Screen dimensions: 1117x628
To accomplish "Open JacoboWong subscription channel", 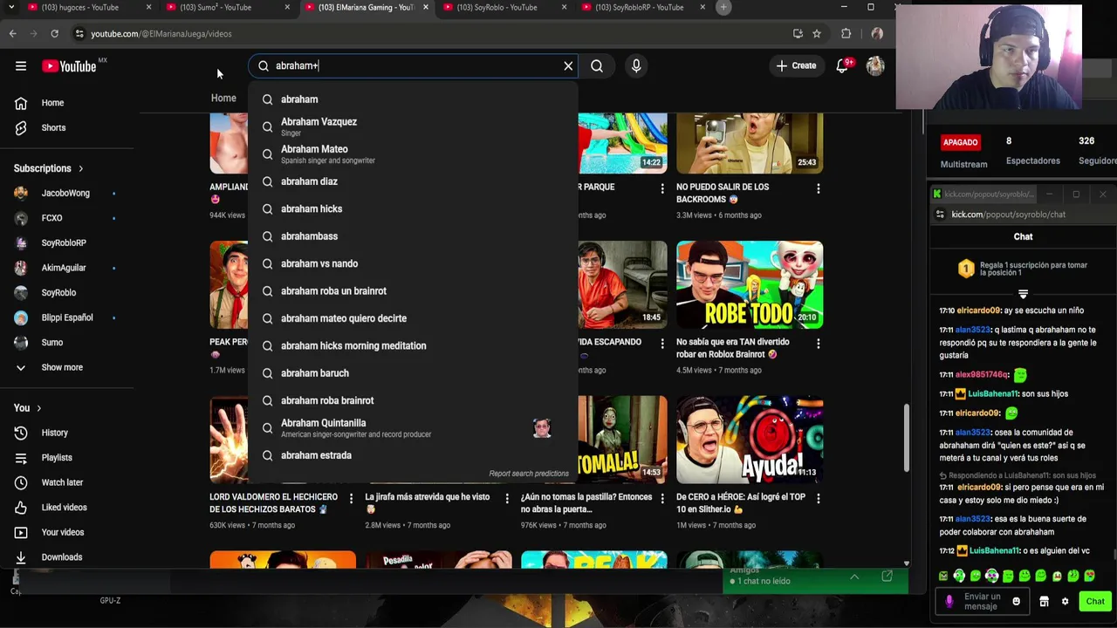I will 65,193.
